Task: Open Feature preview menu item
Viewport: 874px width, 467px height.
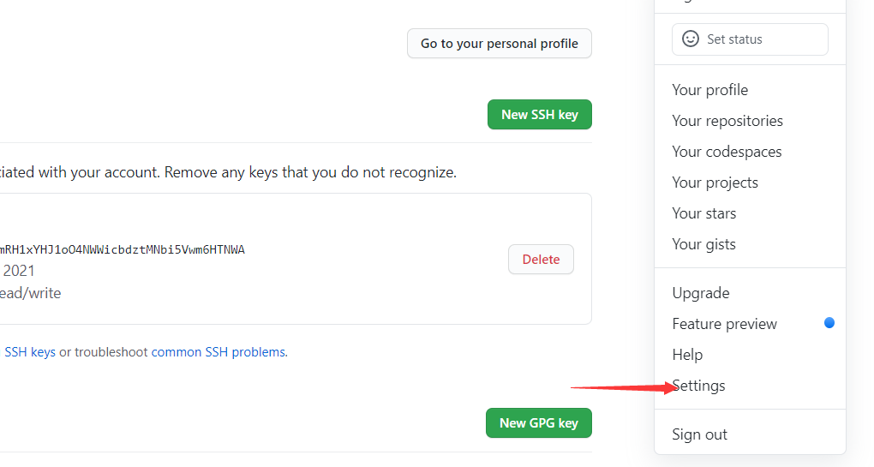Action: (x=724, y=324)
